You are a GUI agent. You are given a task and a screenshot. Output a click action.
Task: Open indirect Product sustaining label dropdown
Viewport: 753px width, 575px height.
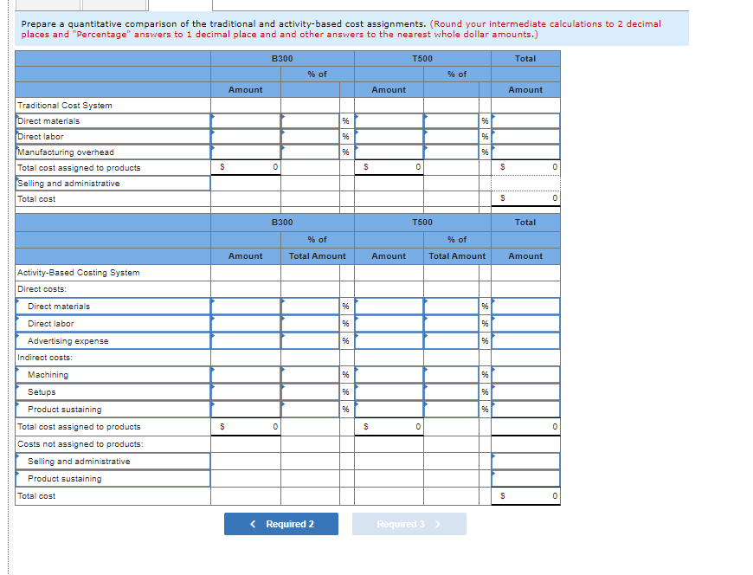pos(113,410)
